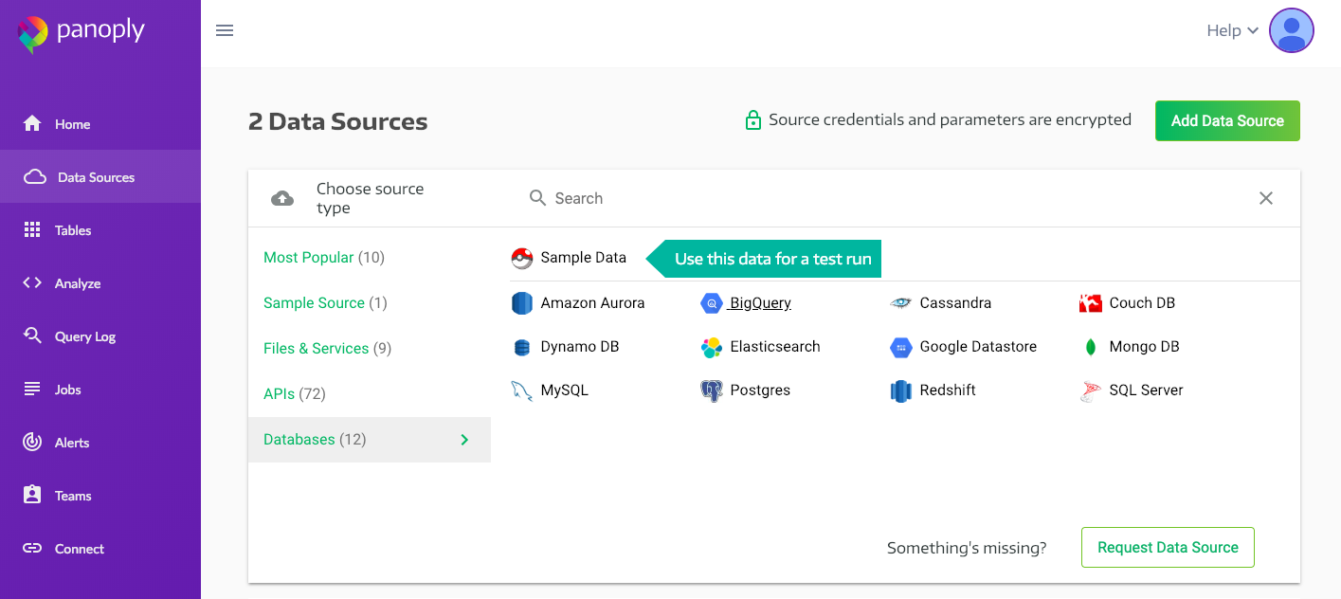
Task: Click the magnifier icon in search bar
Action: (x=537, y=197)
